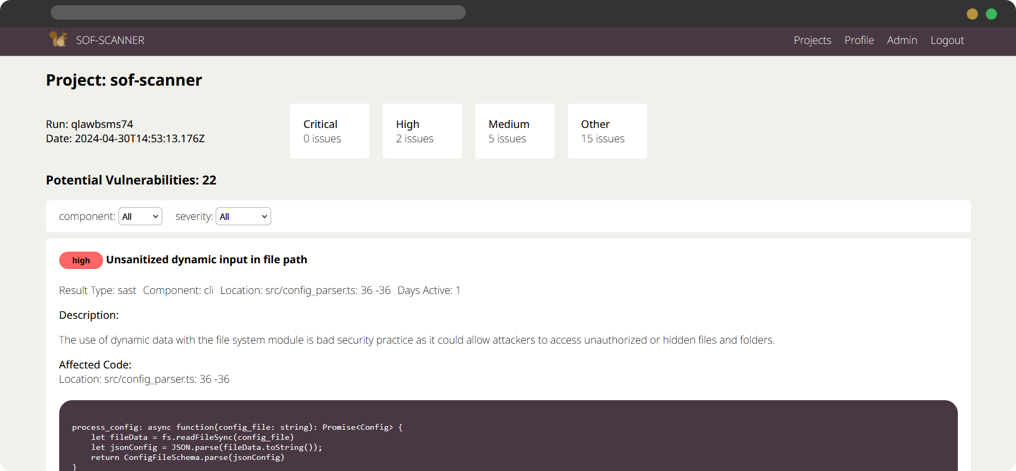Select the Medium issues card
Screen dimensions: 1016x471
(x=514, y=131)
